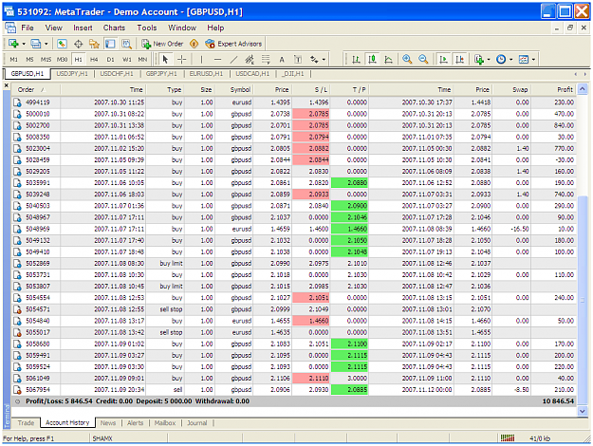
Task: Select the MN timeframe button
Action: [x=142, y=60]
